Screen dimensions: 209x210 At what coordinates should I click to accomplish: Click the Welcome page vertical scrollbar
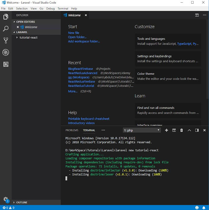coord(207,59)
